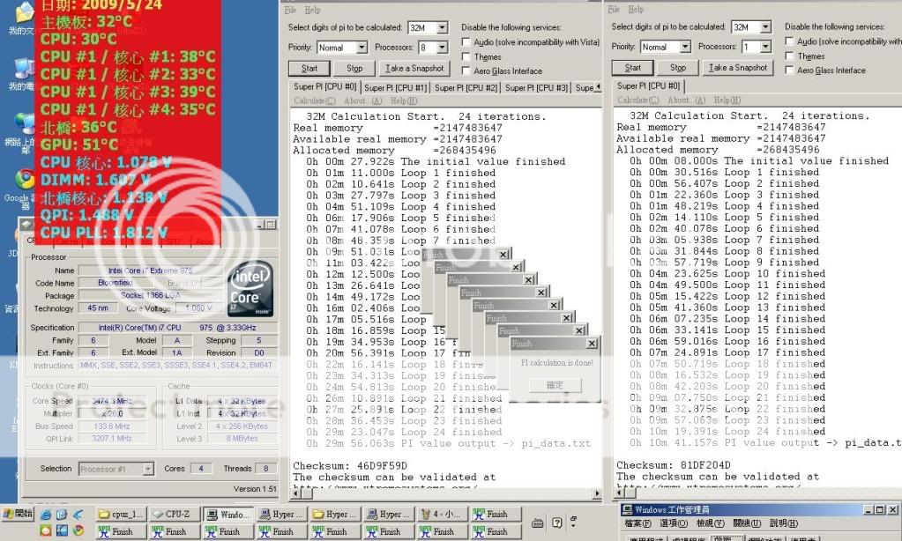Click Stop in the 8-processor Super PI window
902x541 pixels.
tap(354, 69)
